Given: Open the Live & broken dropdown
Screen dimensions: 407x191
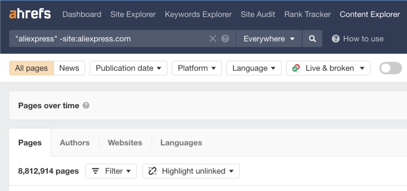Looking at the screenshot, I should point(328,68).
